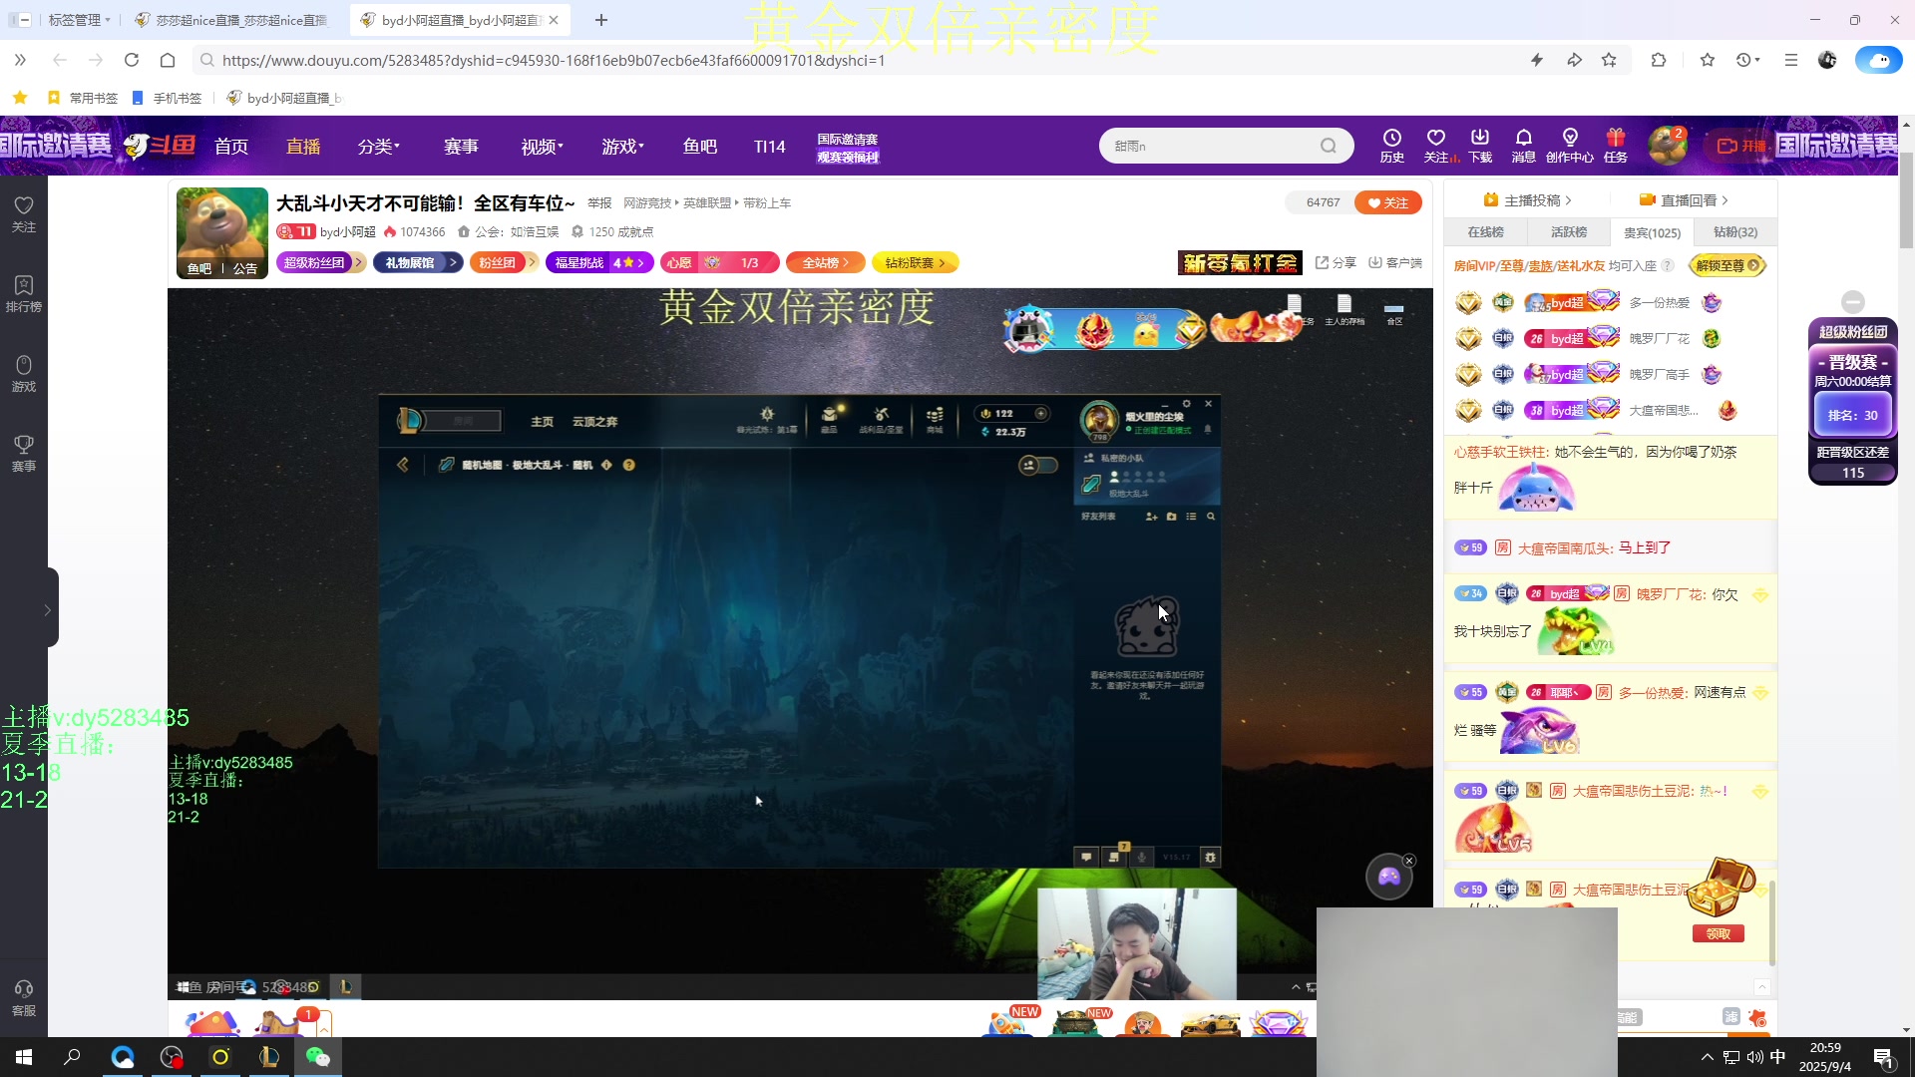Click the friend search icon in game client
Image resolution: width=1915 pixels, height=1077 pixels.
coord(1211,517)
